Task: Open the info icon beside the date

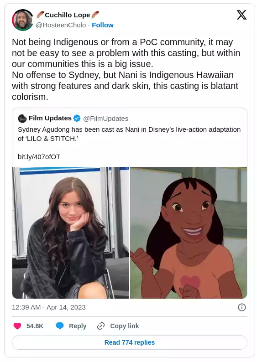Action: click(x=242, y=307)
